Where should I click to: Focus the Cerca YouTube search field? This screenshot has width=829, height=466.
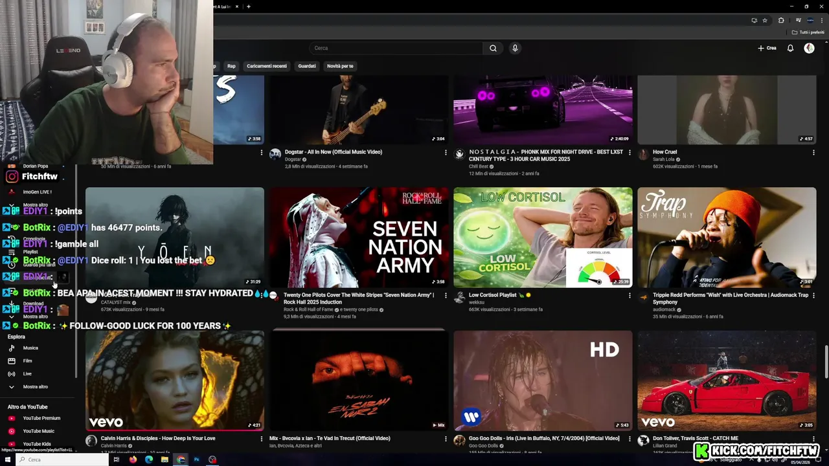point(395,48)
